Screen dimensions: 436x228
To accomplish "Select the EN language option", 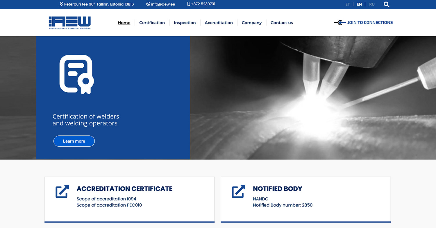I will pyautogui.click(x=359, y=4).
